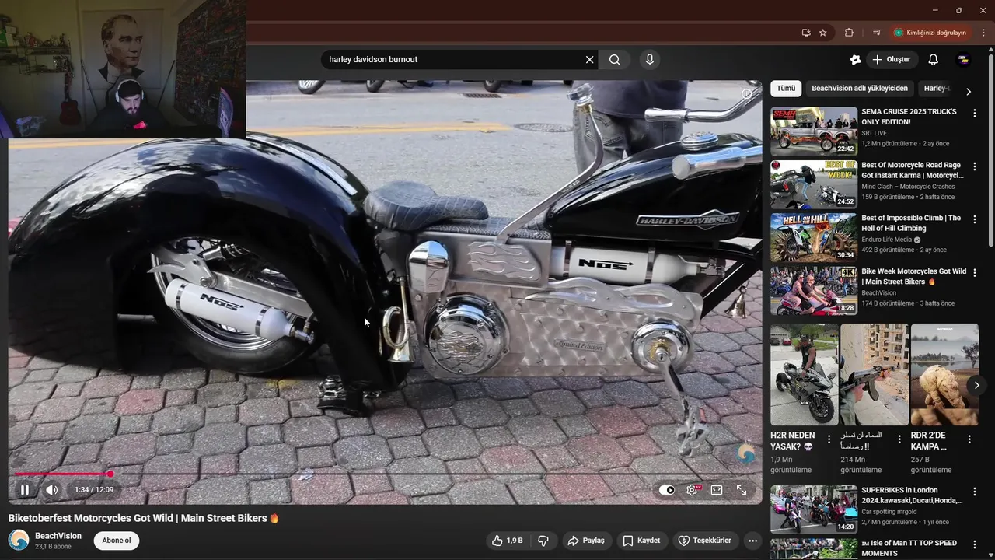This screenshot has width=995, height=560.
Task: Click the channel watermark on video
Action: pyautogui.click(x=746, y=454)
